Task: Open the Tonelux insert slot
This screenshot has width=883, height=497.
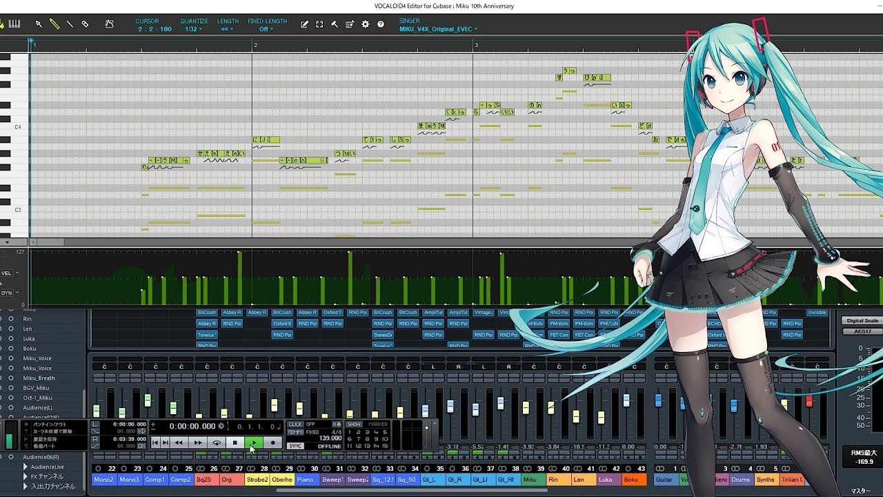Action: tap(207, 335)
